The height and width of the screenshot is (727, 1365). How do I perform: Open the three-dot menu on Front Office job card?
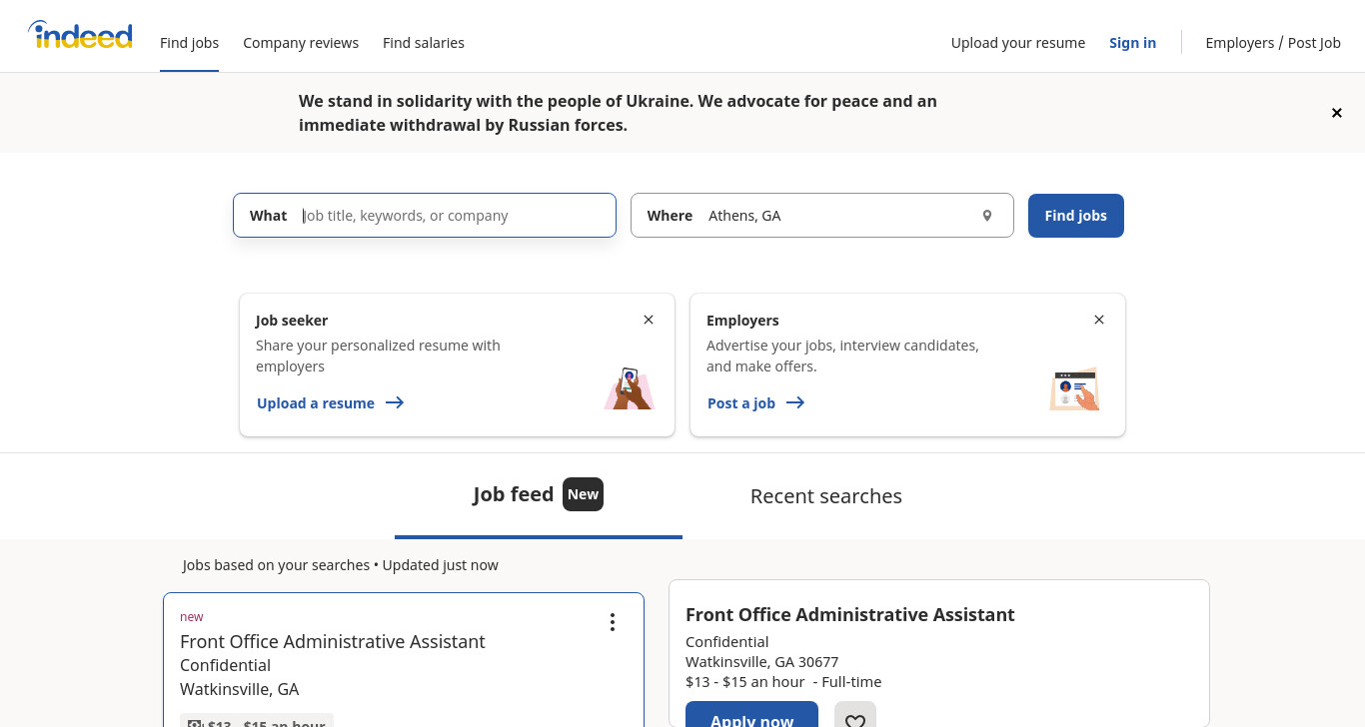pyautogui.click(x=613, y=622)
